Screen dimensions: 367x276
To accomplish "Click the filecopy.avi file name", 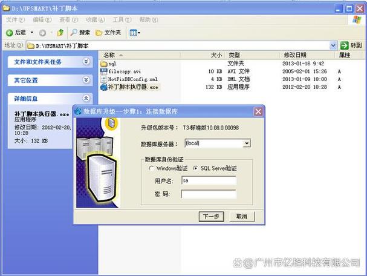I will 125,71.
